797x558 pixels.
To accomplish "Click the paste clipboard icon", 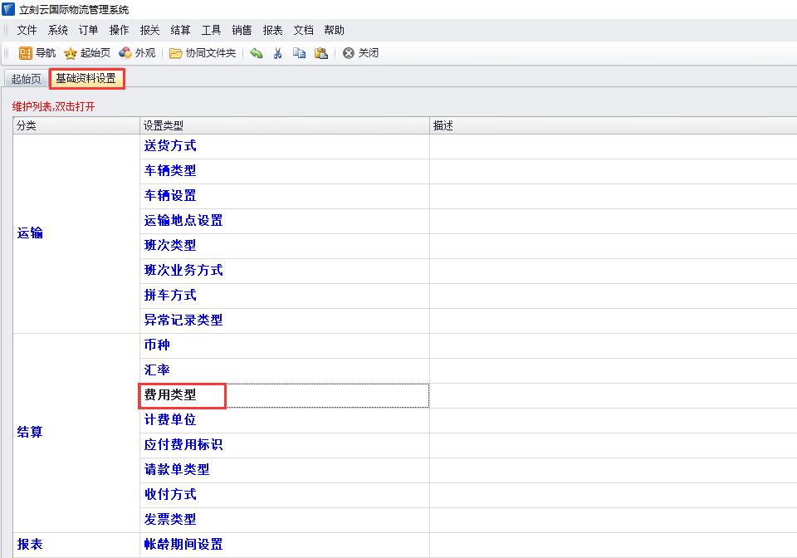I will click(x=320, y=53).
